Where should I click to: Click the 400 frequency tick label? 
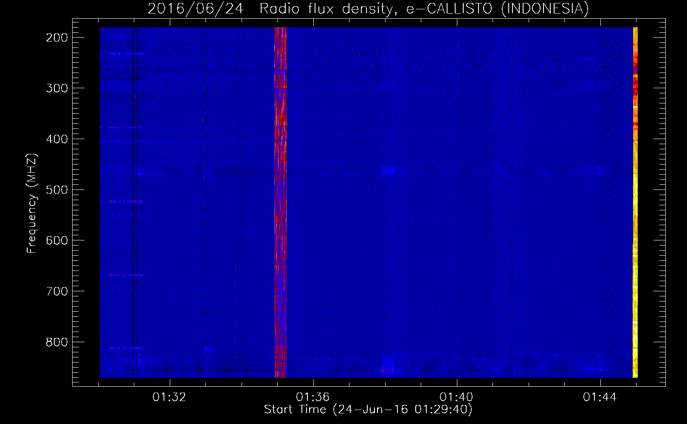coord(57,139)
